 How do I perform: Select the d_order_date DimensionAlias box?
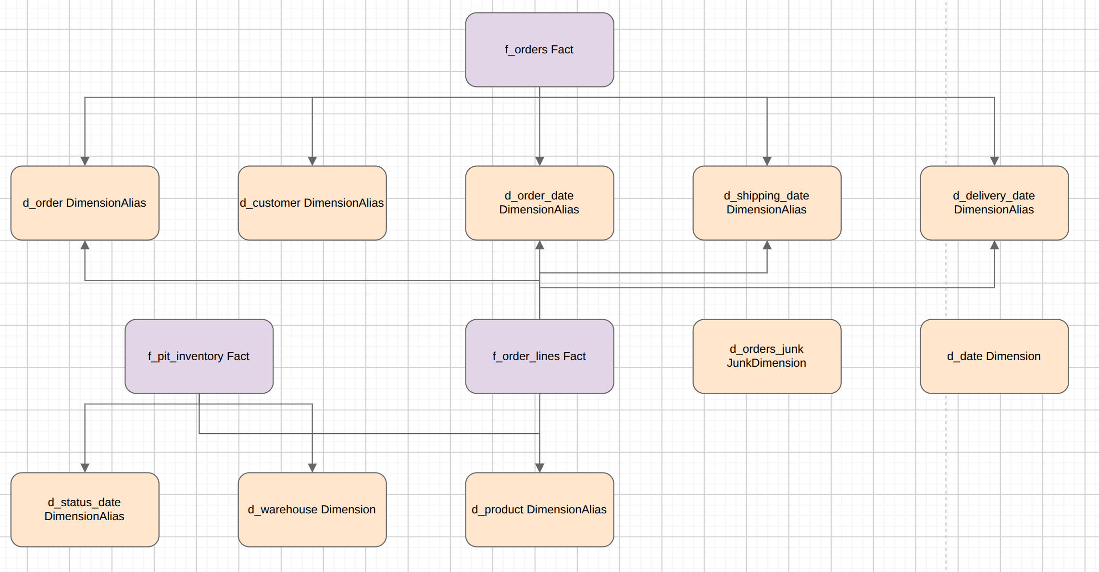pos(539,203)
